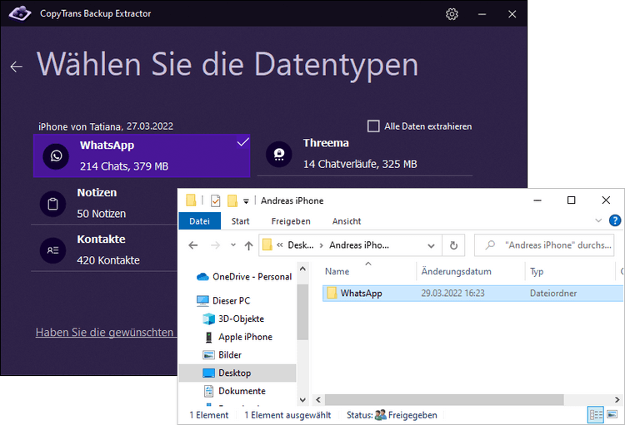Click the WhatsApp icon in the data tile

[56, 156]
